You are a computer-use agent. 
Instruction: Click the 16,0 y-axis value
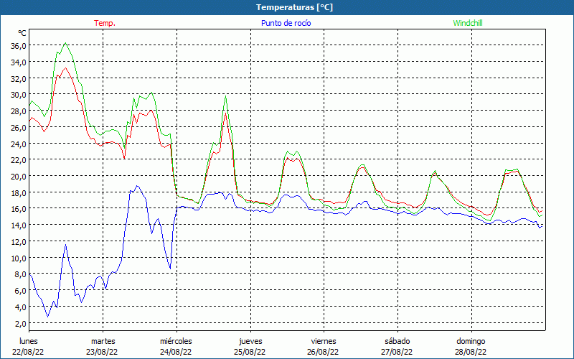pyautogui.click(x=19, y=209)
